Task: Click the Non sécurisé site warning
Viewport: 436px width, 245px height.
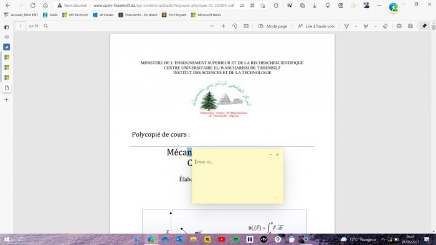Action: [x=72, y=5]
